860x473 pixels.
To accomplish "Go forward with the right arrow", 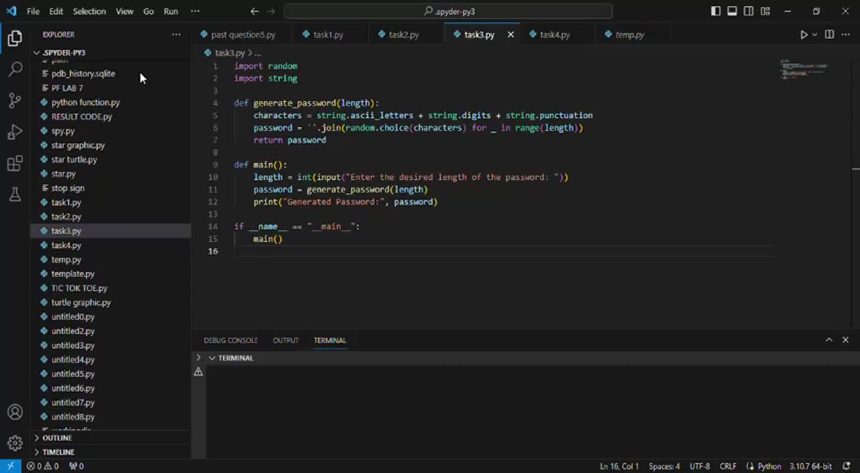I will pyautogui.click(x=271, y=11).
